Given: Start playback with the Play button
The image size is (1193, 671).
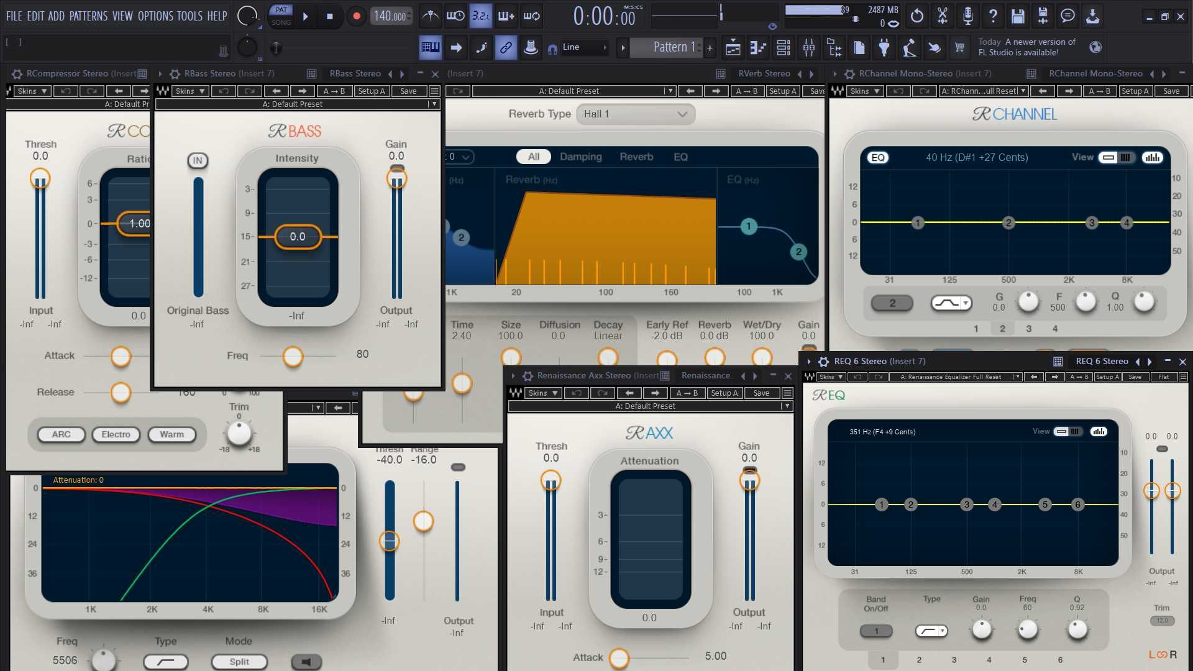Looking at the screenshot, I should click(305, 17).
